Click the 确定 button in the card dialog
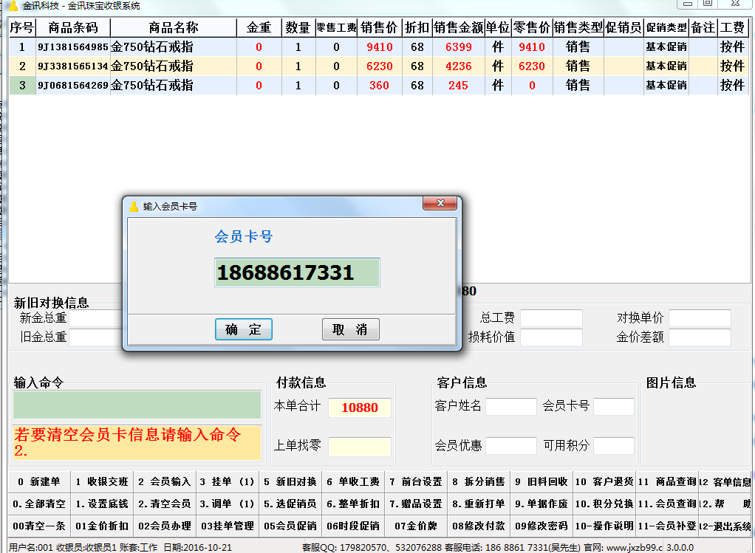Screen dimensions: 755x553 point(244,330)
